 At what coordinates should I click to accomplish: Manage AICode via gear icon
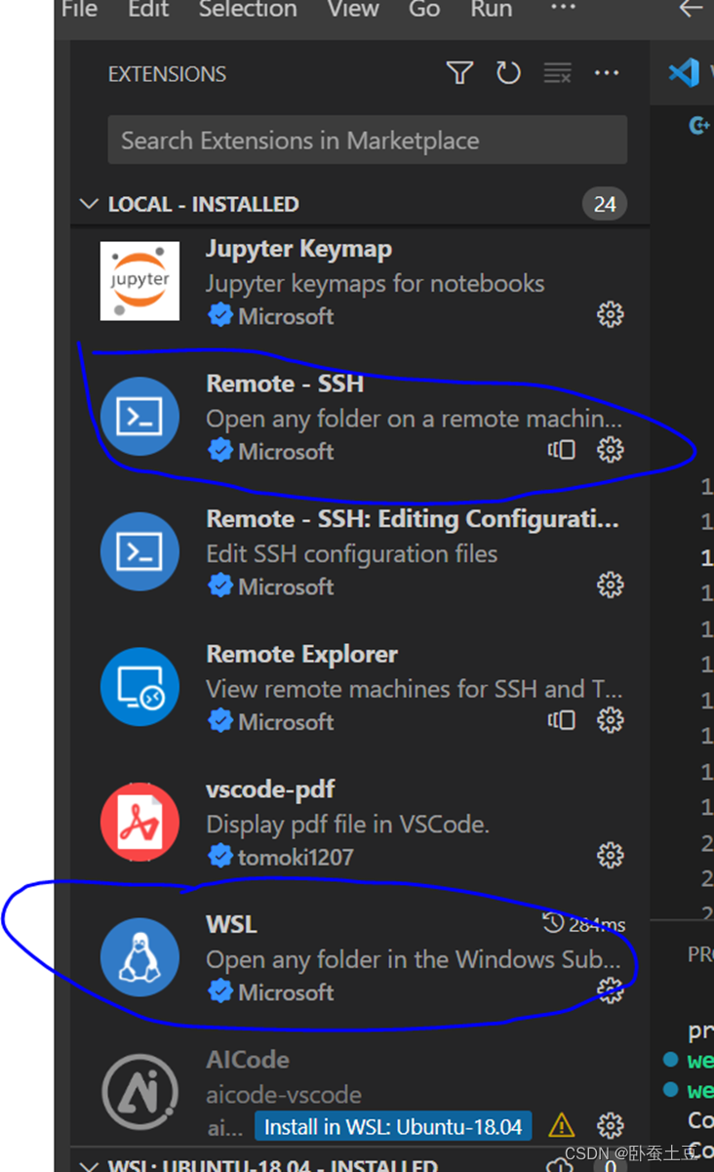pos(611,1126)
